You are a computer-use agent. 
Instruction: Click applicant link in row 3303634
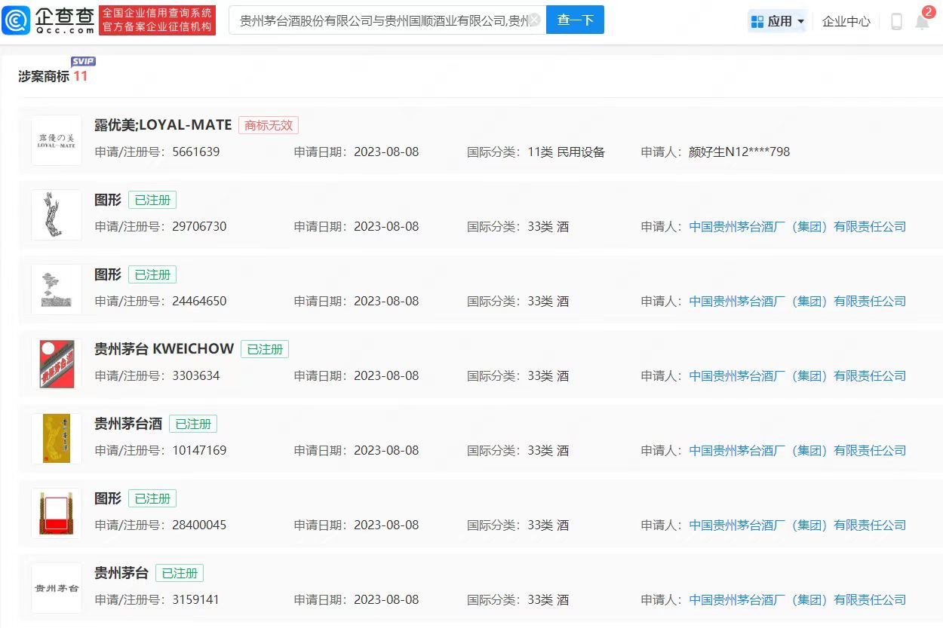click(x=797, y=375)
